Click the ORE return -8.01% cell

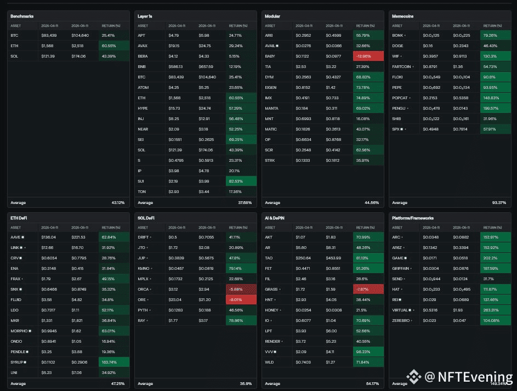tap(241, 299)
